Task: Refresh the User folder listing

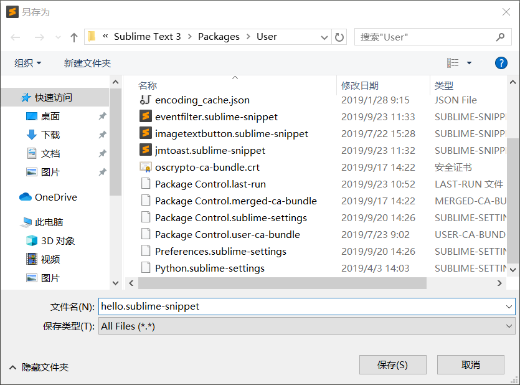Action: click(339, 37)
